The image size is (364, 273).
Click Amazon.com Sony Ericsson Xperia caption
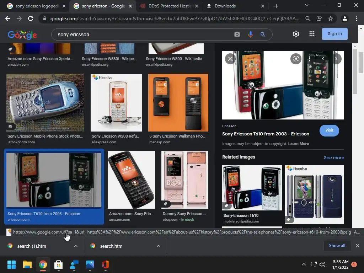coord(40,59)
